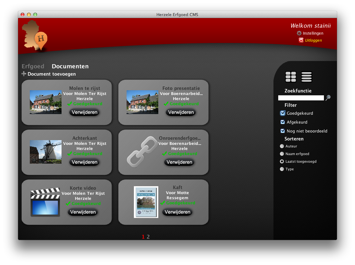
Task: Switch to grid view layout icon
Action: click(291, 77)
